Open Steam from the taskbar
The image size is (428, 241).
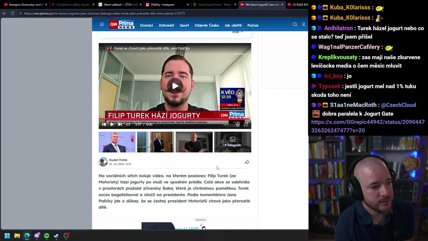pos(56,236)
